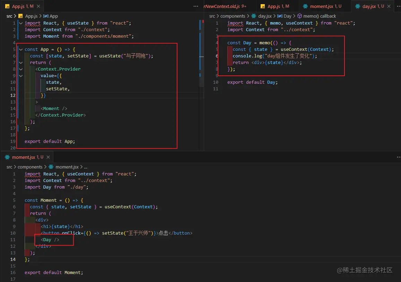Screen dimensions: 401x282
Task: Click the React icon on right moment.jsx tab
Action: [305, 6]
